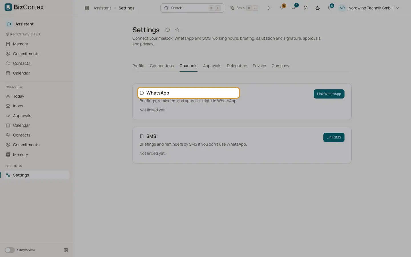Switch to the Privacy tab
The height and width of the screenshot is (257, 411).
[x=259, y=66]
